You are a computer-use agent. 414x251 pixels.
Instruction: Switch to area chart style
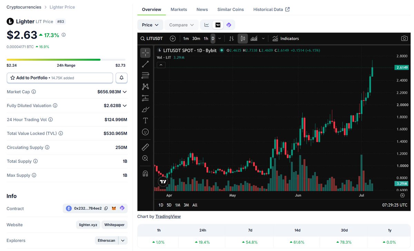254,38
